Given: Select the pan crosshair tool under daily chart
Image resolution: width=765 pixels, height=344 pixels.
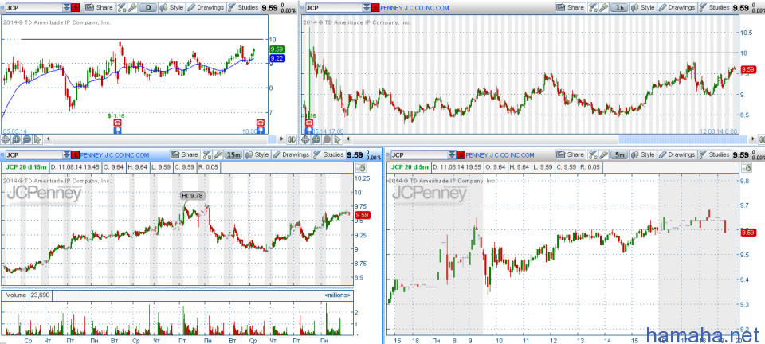Looking at the screenshot, I should [x=6, y=139].
